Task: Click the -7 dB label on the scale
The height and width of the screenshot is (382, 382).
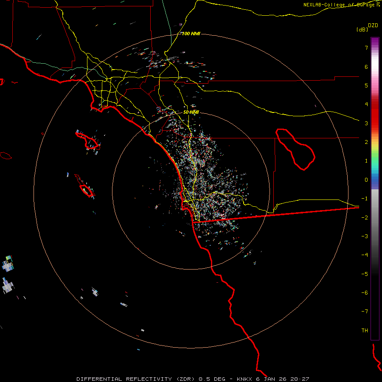Action: point(365,312)
